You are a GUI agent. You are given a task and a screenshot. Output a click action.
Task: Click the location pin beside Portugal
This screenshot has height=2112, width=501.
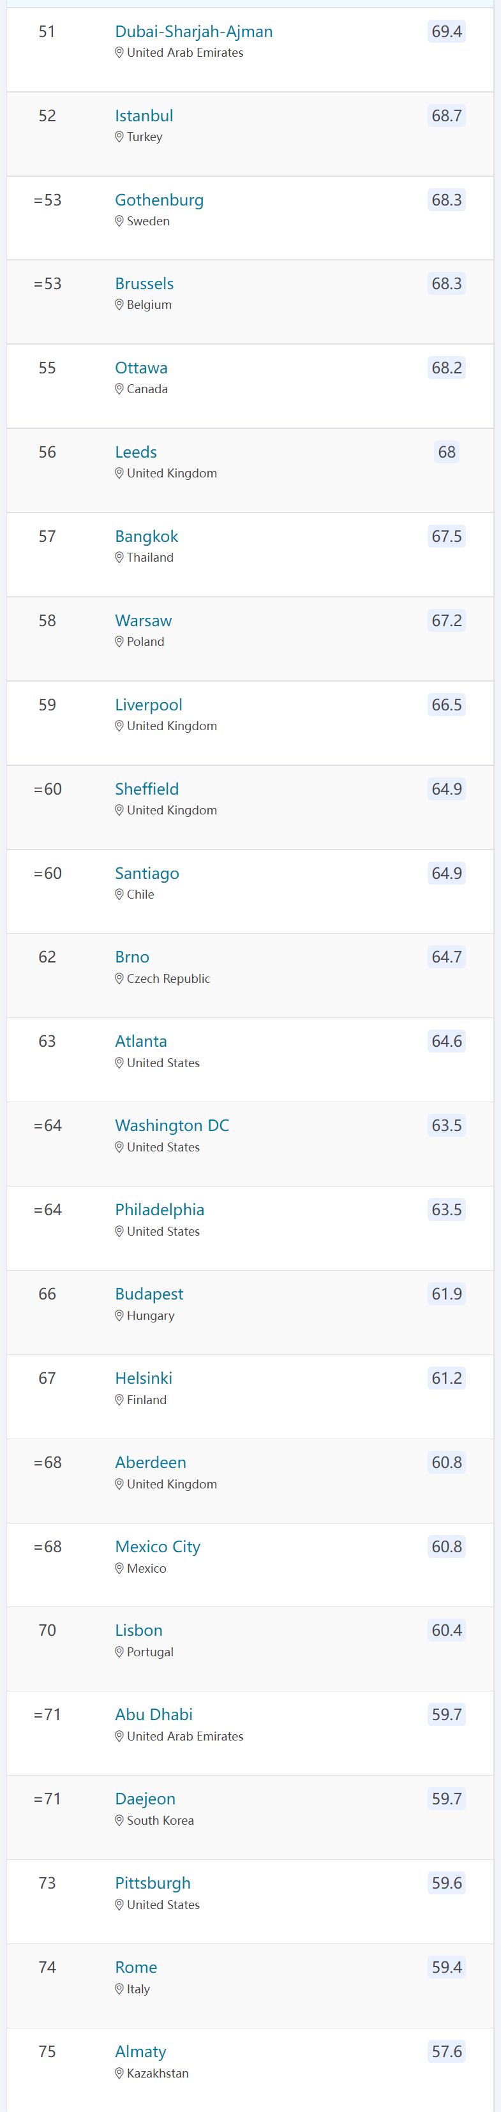click(x=119, y=1652)
